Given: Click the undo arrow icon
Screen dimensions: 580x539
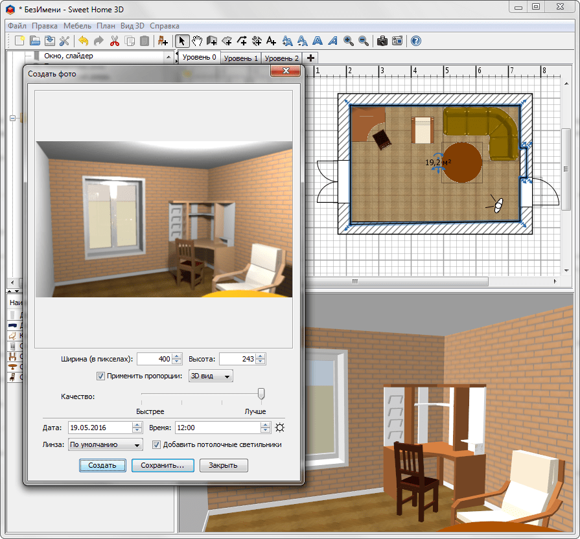Looking at the screenshot, I should (84, 41).
